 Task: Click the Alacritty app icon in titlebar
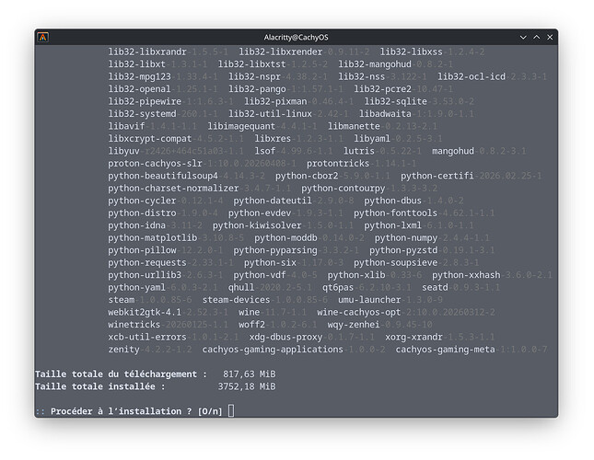click(43, 37)
